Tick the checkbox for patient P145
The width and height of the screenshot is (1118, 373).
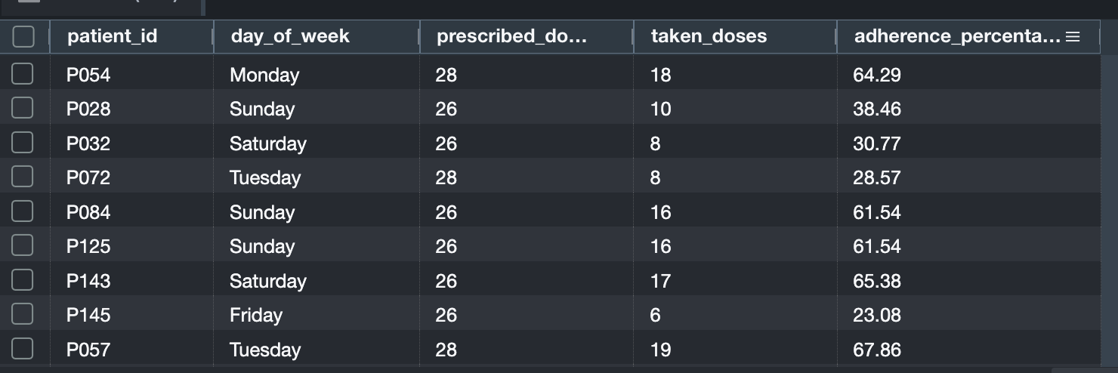tap(23, 315)
